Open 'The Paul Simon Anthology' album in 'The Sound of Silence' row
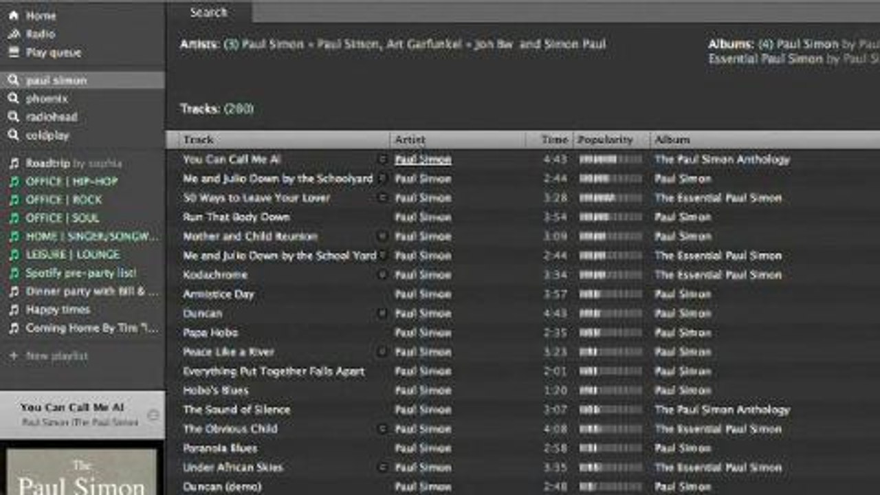 click(x=722, y=410)
